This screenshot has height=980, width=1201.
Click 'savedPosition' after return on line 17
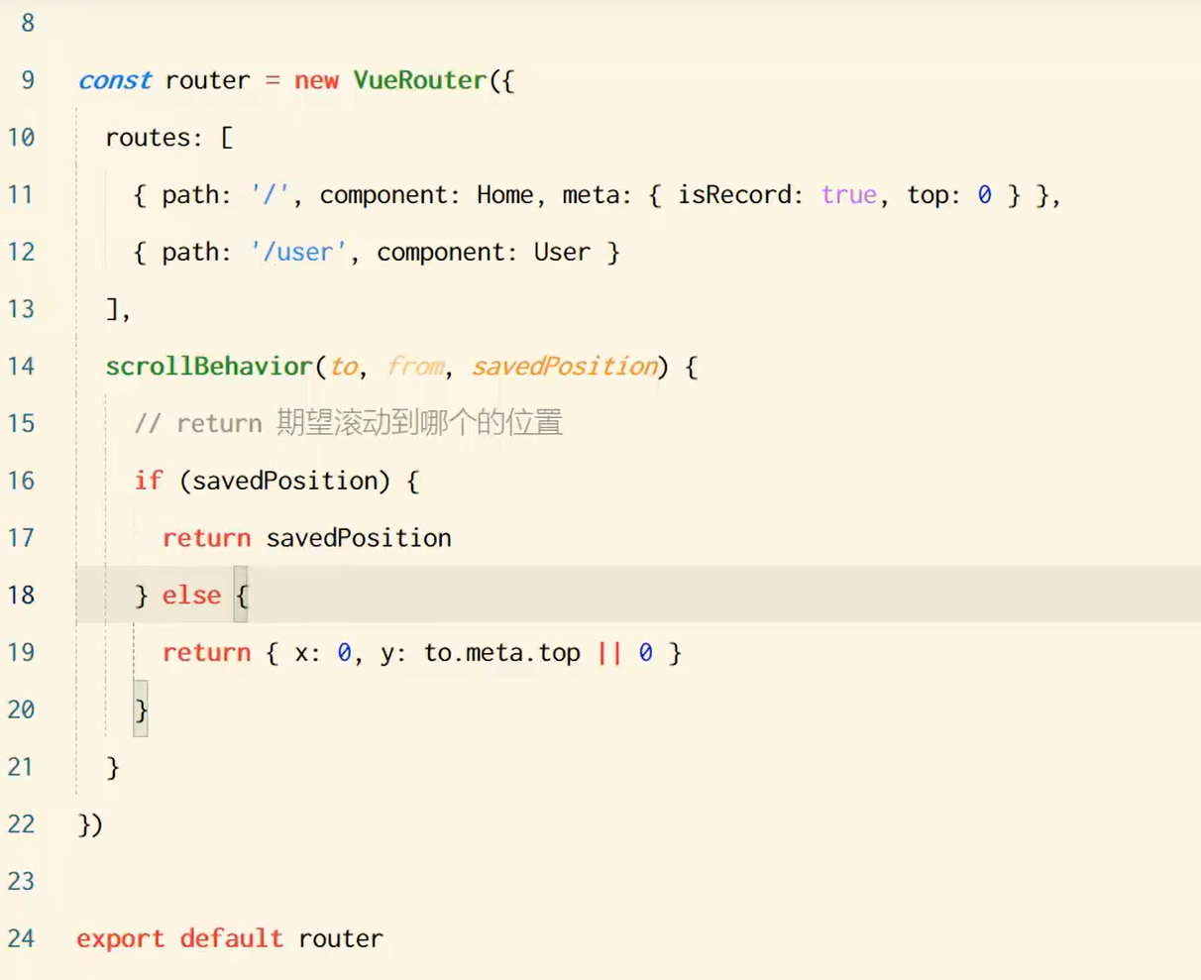point(359,538)
